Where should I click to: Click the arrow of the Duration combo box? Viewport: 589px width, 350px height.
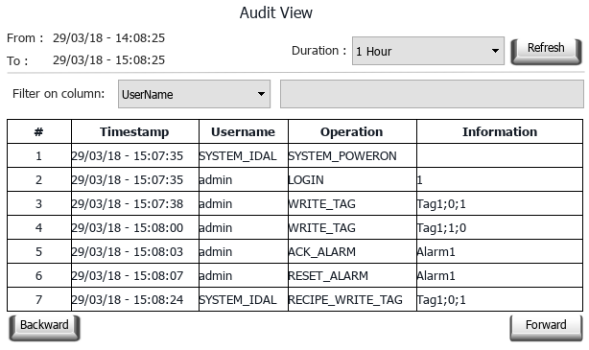click(495, 51)
